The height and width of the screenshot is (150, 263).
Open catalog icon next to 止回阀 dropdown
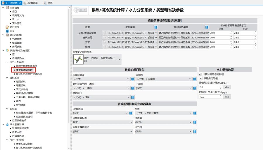pos(195,88)
